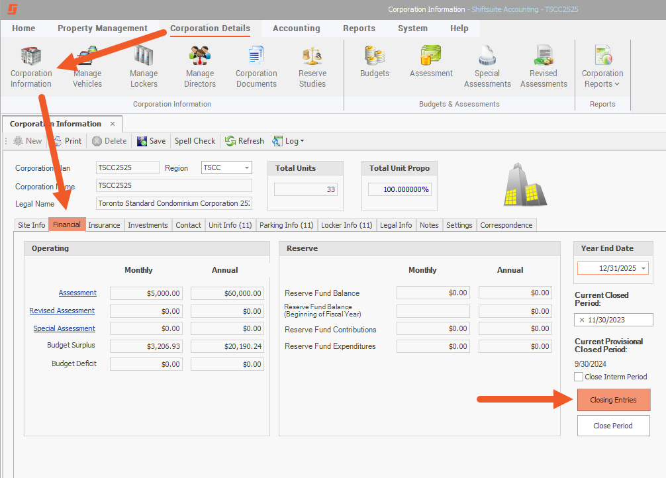Image resolution: width=666 pixels, height=478 pixels.
Task: Switch to Insurance tab
Action: (104, 225)
